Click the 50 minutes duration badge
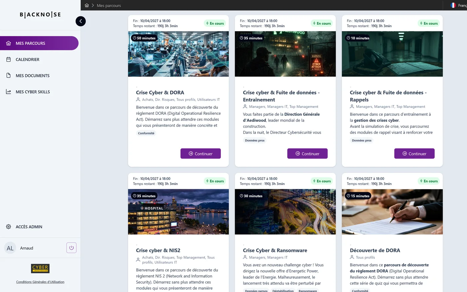Viewport: 467px width, 292px height. click(x=144, y=38)
